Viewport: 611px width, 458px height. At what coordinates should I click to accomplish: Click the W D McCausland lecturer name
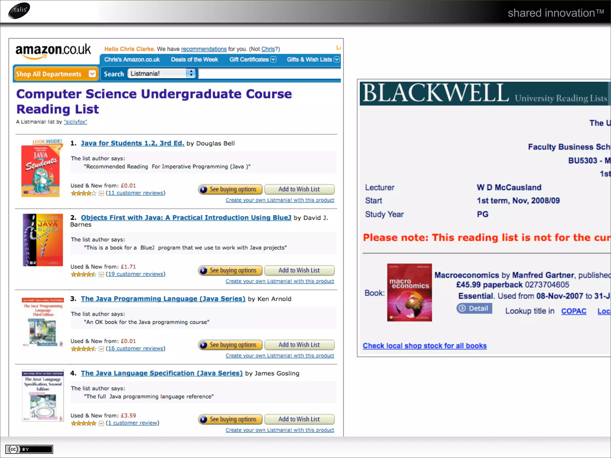509,188
